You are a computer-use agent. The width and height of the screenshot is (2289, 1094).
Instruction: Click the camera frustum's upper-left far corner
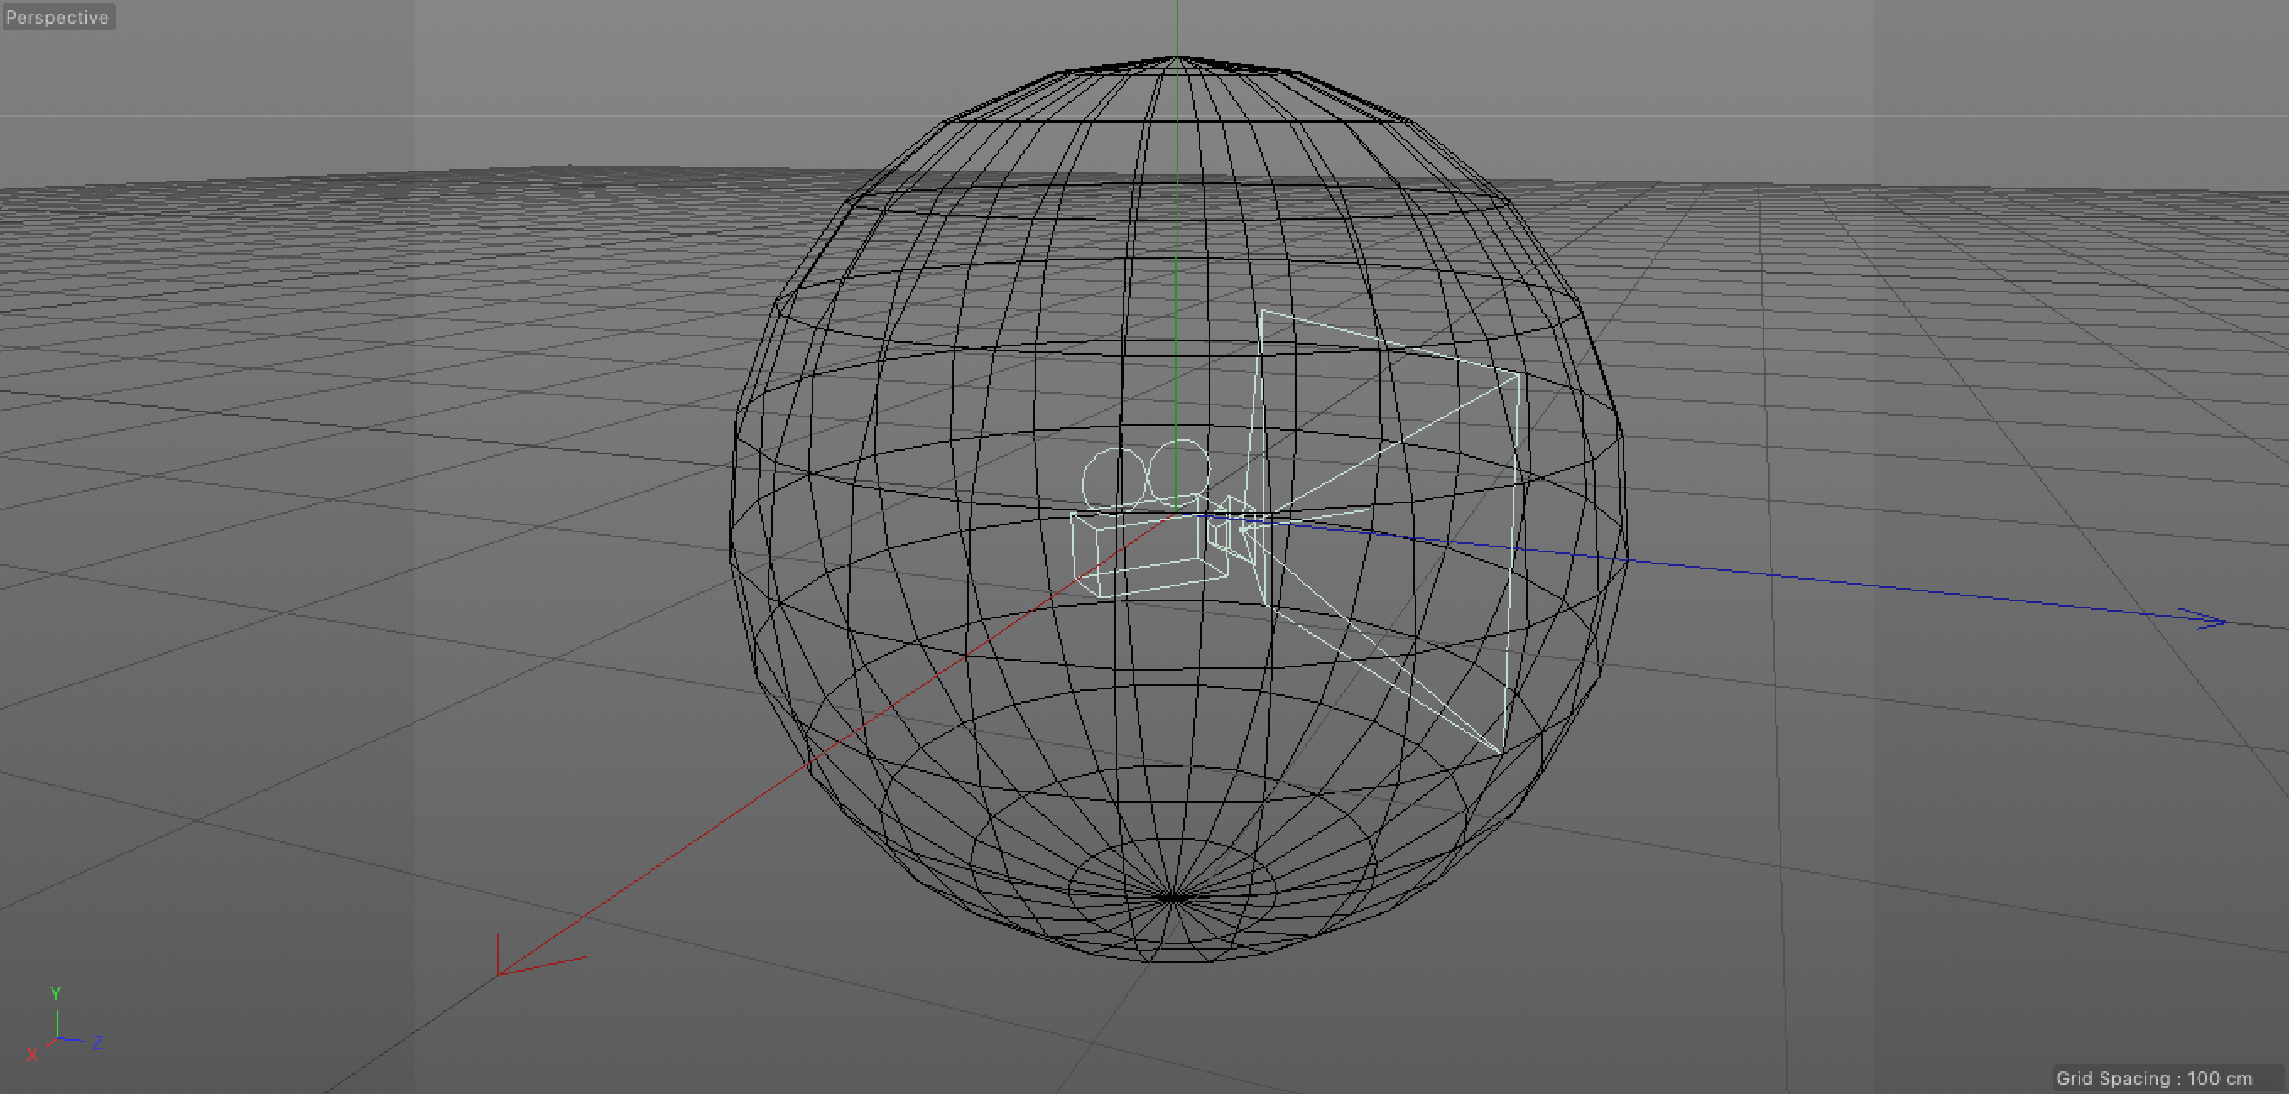[x=1261, y=311]
